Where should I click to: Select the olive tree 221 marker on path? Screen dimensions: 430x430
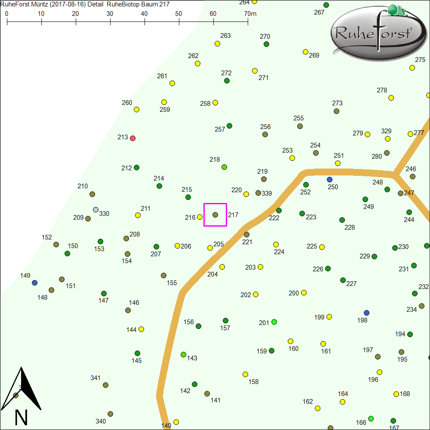click(247, 235)
